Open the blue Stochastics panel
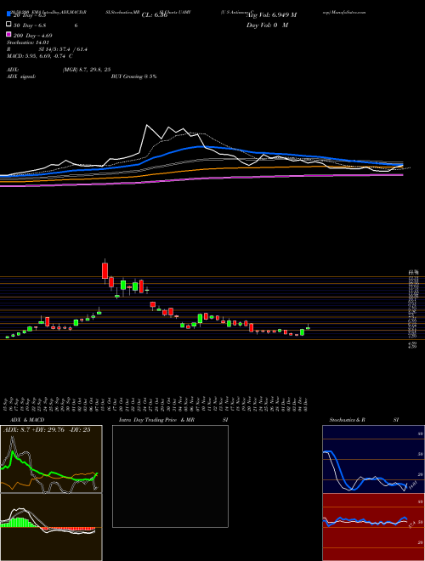 pyautogui.click(x=373, y=459)
